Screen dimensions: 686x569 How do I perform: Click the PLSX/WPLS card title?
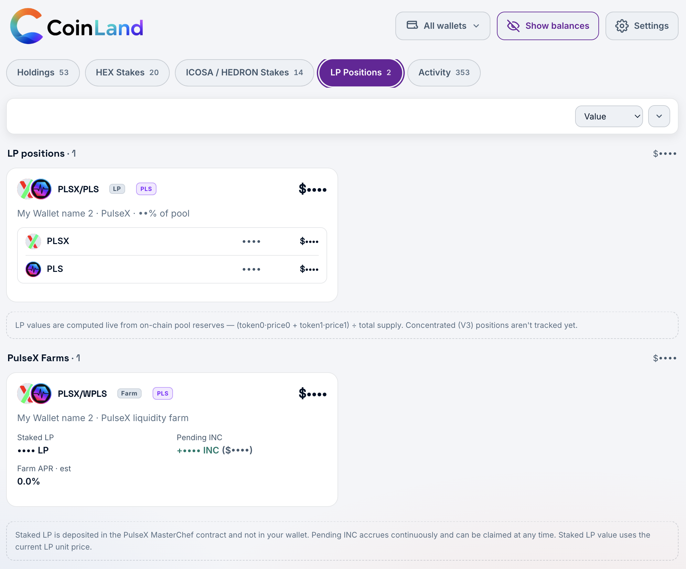pos(82,394)
